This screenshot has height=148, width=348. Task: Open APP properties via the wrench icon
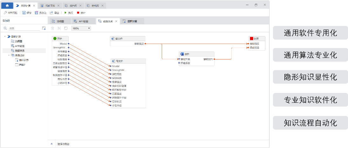(5, 13)
